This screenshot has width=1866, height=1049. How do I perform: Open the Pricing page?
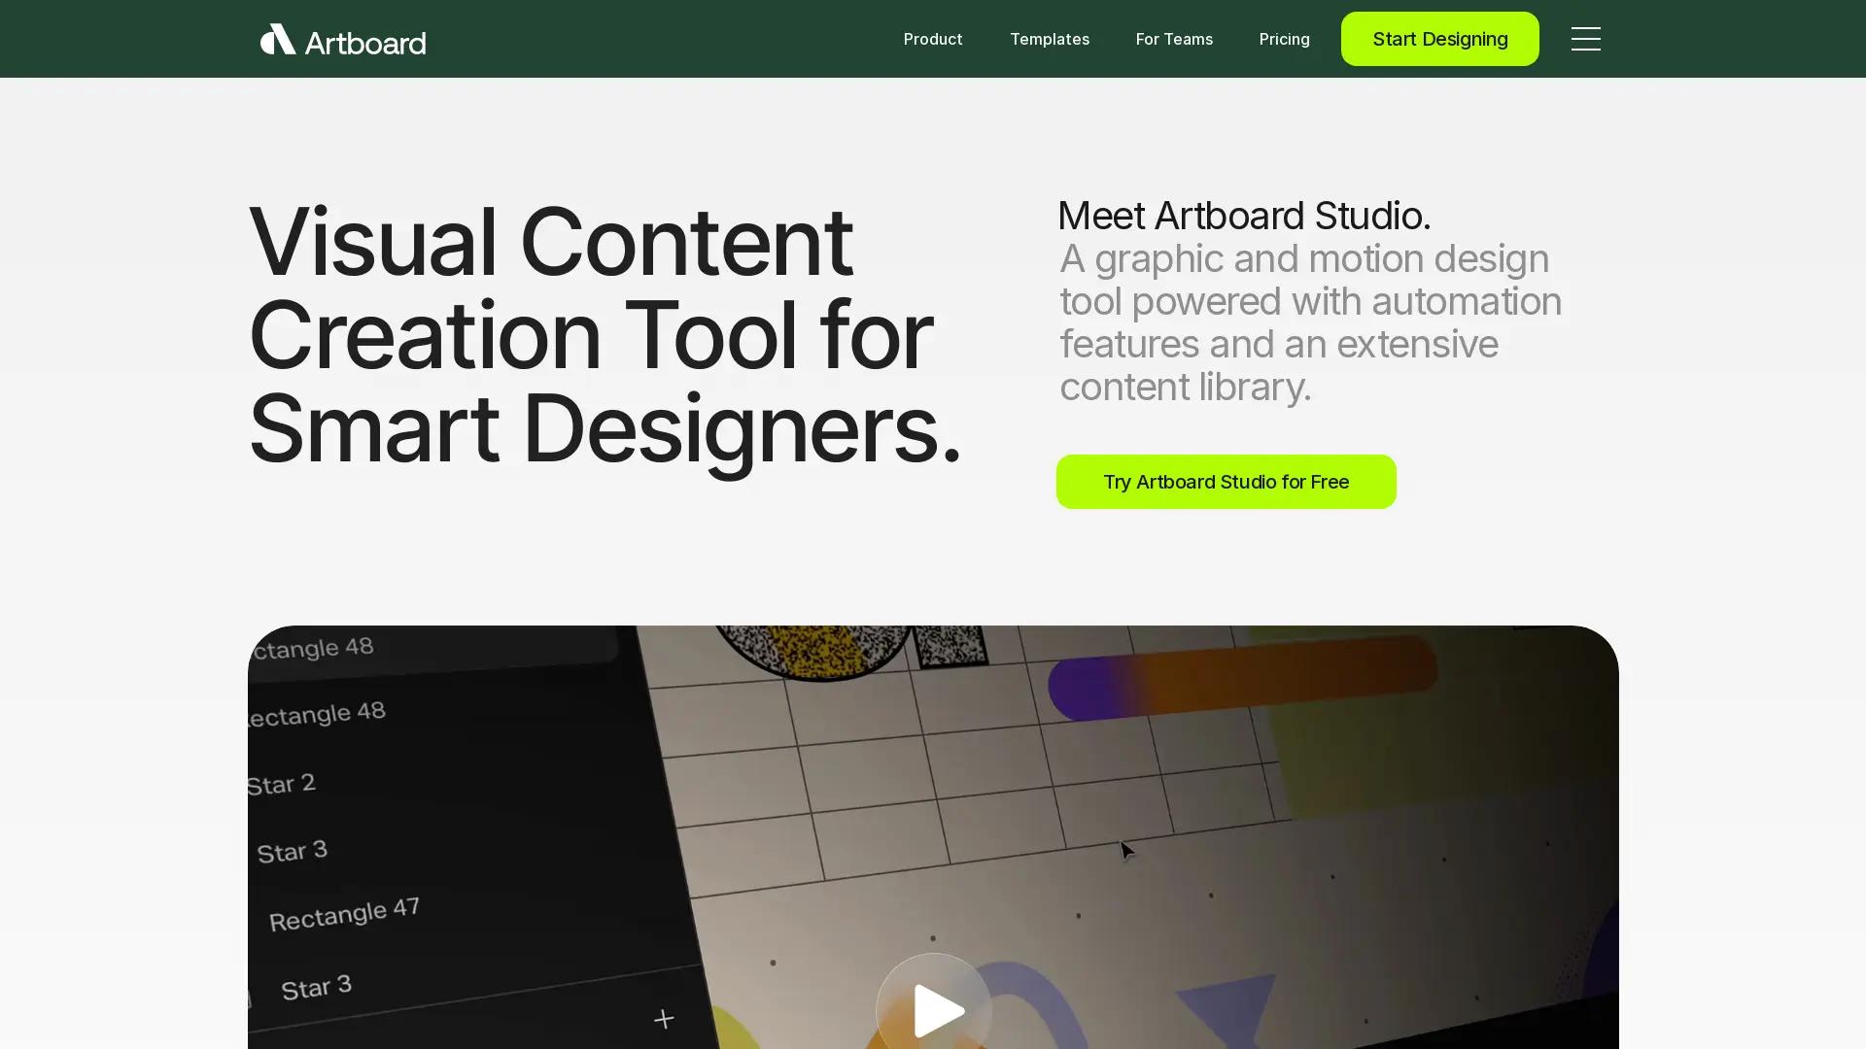tap(1284, 39)
